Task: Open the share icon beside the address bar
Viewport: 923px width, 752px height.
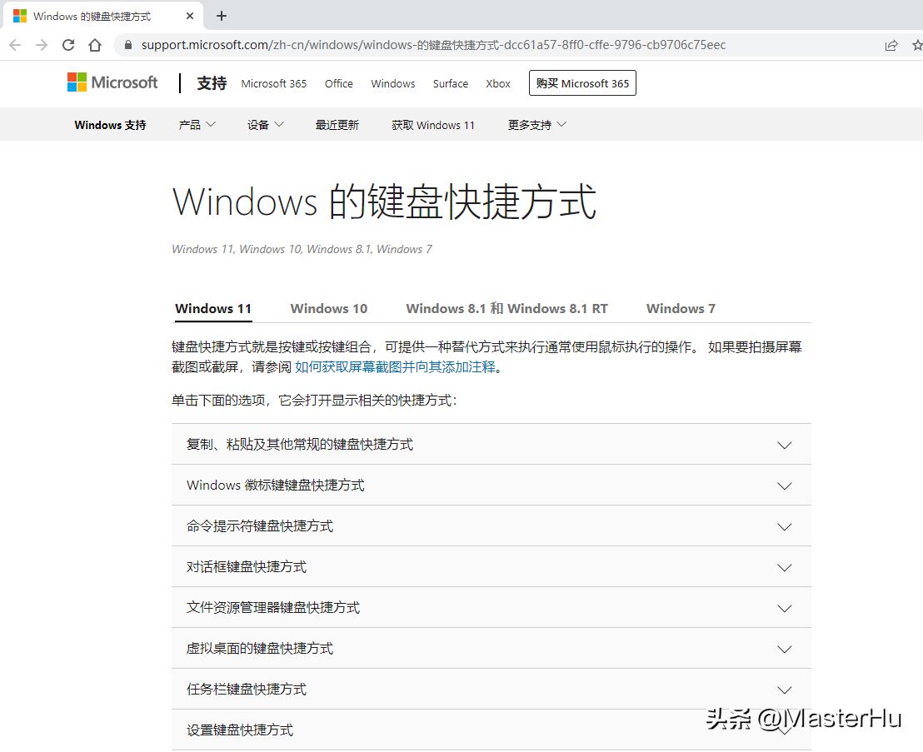Action: pos(891,45)
